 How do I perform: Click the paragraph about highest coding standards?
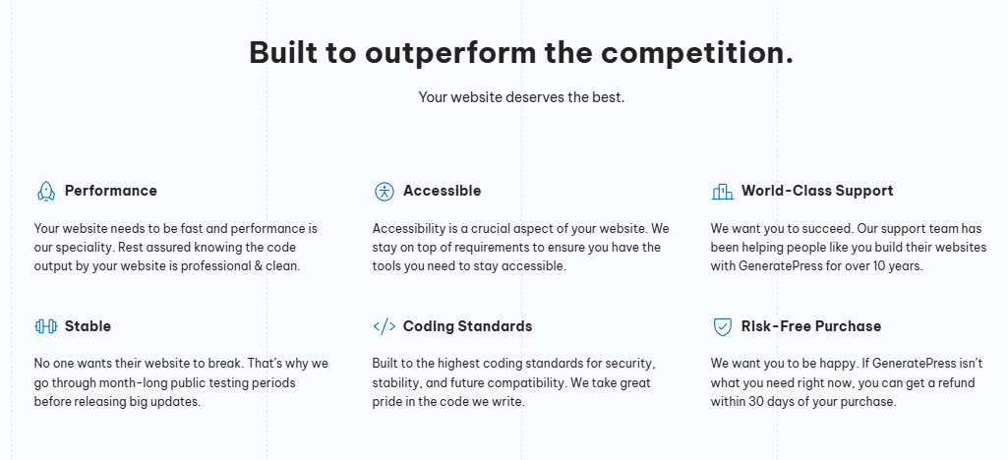tap(513, 382)
